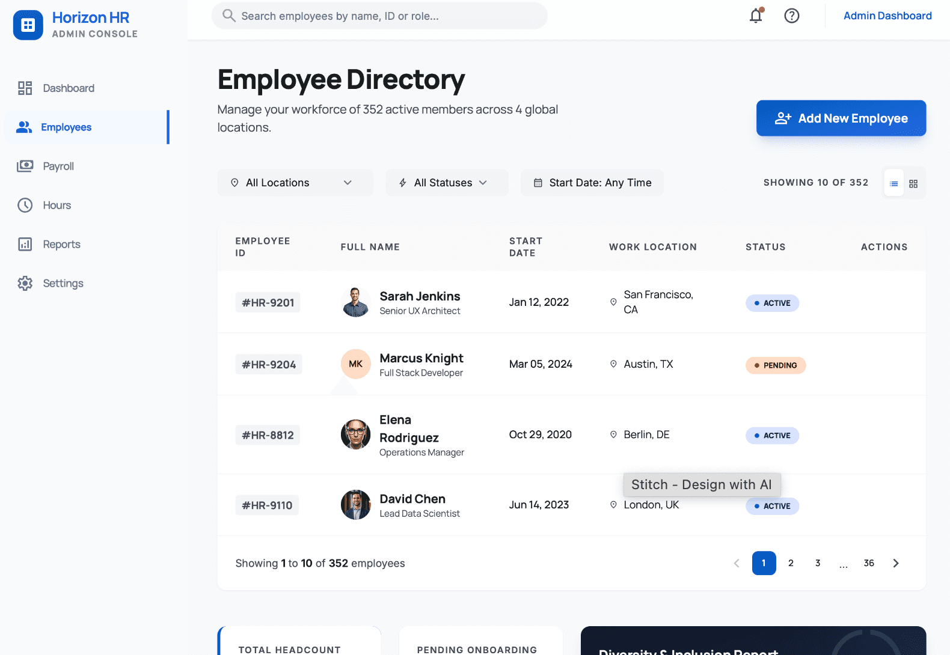Click the lightning icon in All Statuses filter
The width and height of the screenshot is (950, 655).
click(x=403, y=183)
